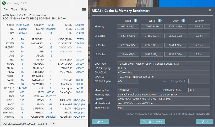Open the Tools menu in ZenTimings
Image resolution: width=215 pixels, height=127 pixels.
[14, 9]
